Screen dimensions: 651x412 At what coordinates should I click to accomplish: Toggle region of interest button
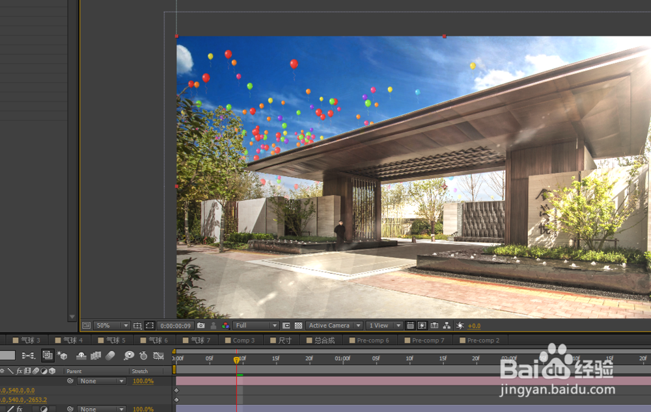(x=286, y=326)
